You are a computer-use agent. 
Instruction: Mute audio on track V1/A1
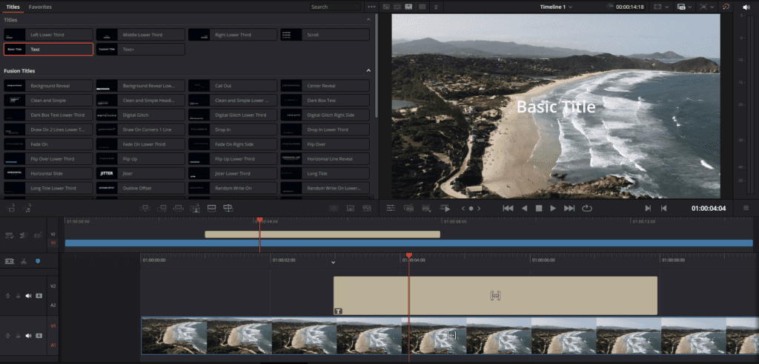point(29,335)
